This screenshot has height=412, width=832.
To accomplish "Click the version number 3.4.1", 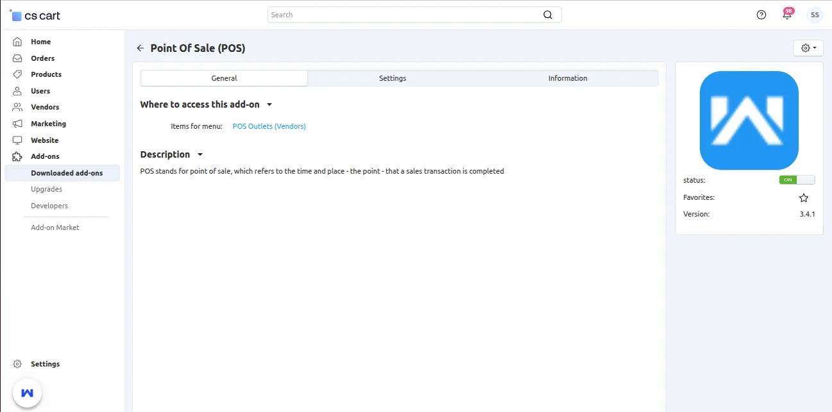I will pyautogui.click(x=807, y=214).
